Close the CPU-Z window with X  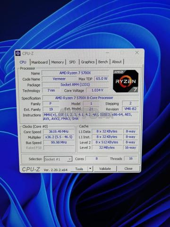point(137,52)
